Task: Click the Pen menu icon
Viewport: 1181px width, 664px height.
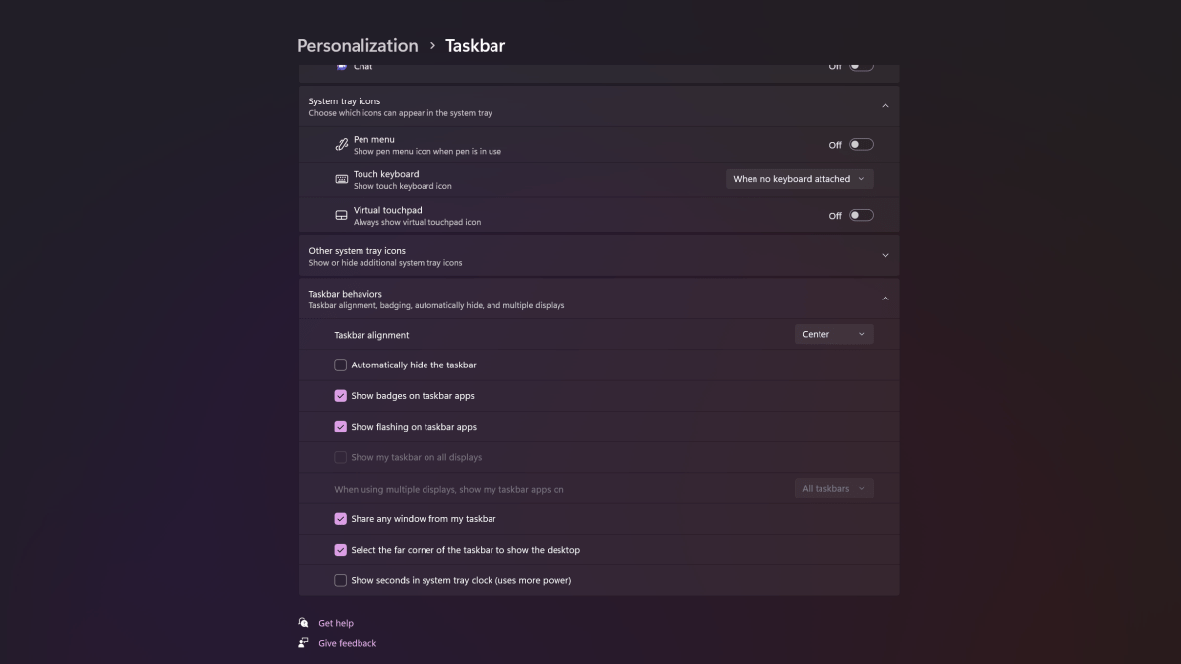Action: (x=341, y=145)
